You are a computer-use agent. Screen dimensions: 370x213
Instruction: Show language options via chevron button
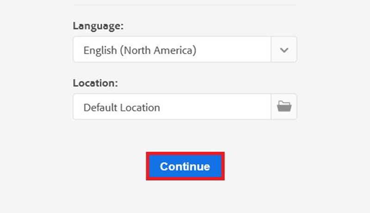click(284, 49)
